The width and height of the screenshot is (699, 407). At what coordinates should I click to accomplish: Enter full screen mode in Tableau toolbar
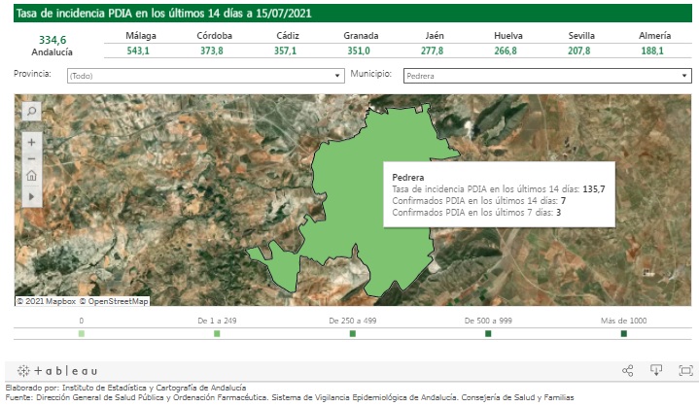[685, 370]
